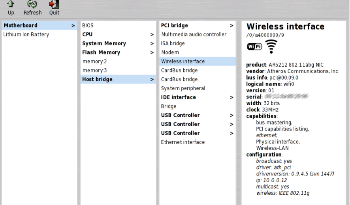Image resolution: width=350 pixels, height=205 pixels.
Task: Choose the memory:2 item
Action: [x=94, y=61]
